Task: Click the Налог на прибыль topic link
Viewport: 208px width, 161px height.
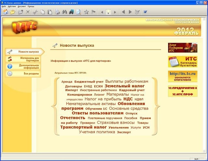Action: (x=103, y=99)
